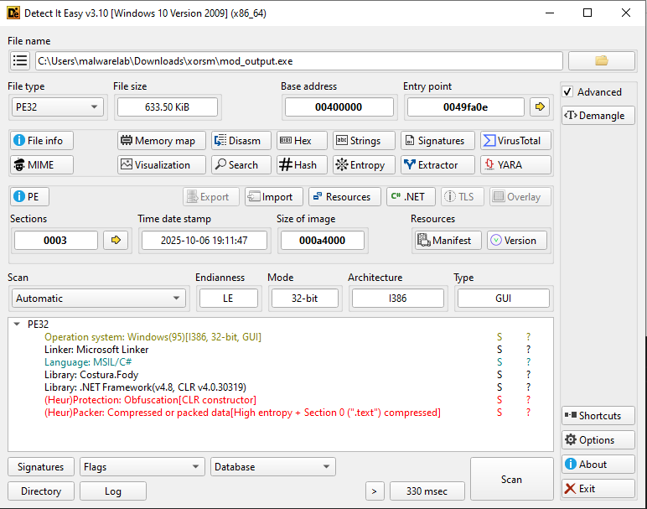Click the Shortcuts button
Screen dimensions: 647x509
[598, 416]
